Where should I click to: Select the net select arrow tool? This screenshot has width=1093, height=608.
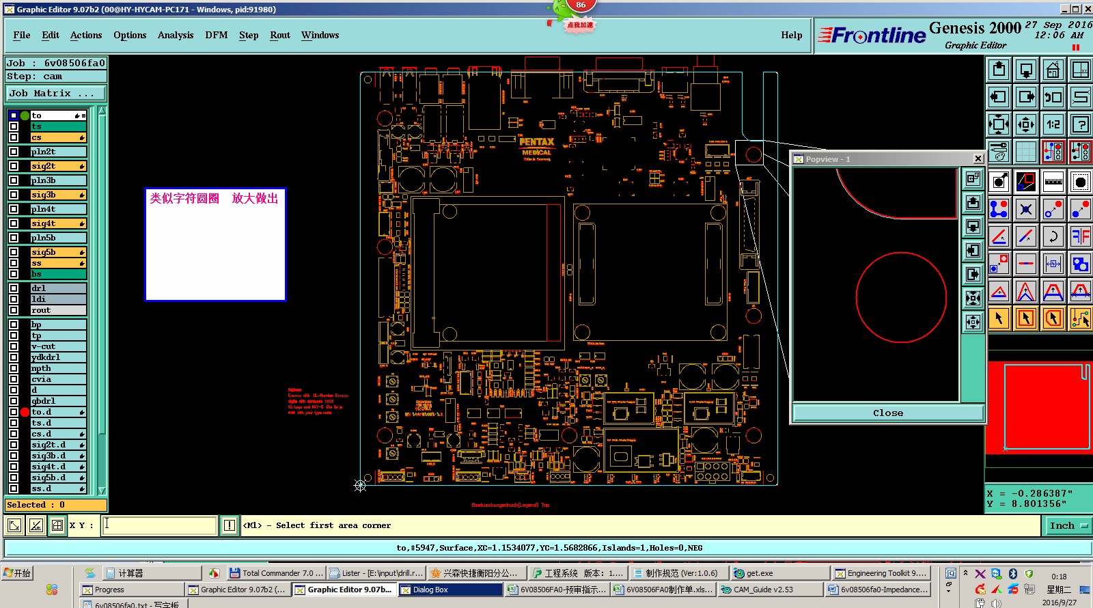click(x=1081, y=318)
